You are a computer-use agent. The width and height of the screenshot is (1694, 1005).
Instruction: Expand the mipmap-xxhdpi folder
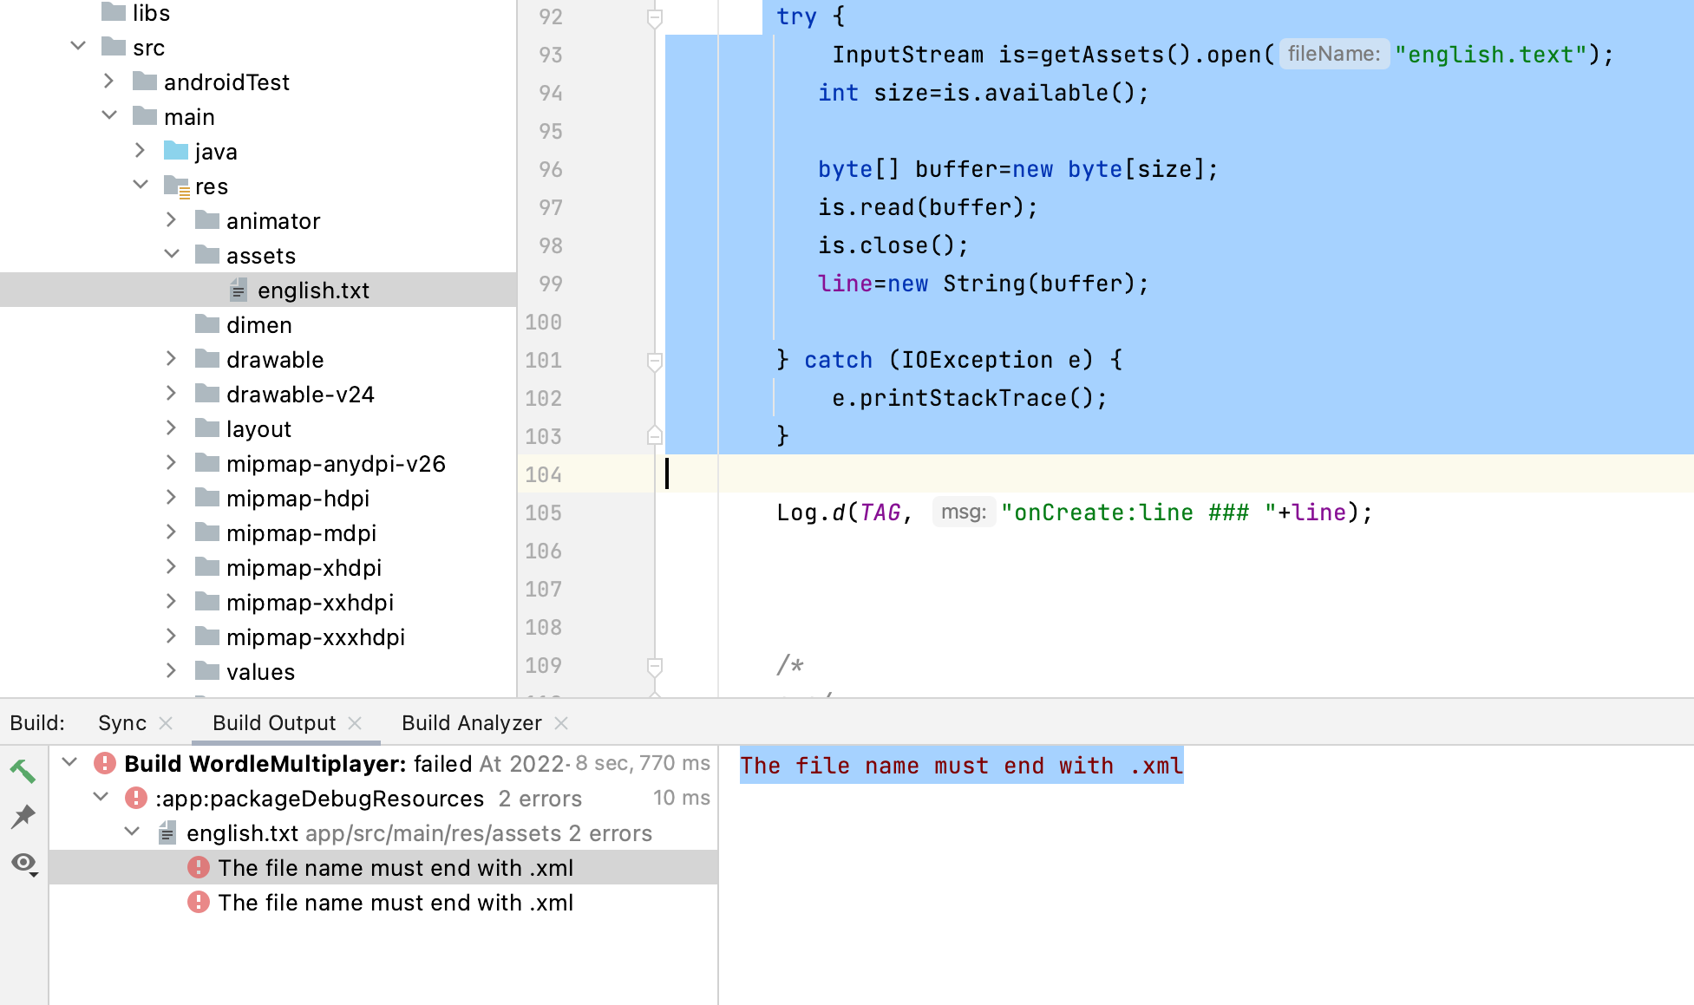pyautogui.click(x=171, y=601)
